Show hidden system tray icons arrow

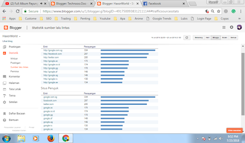pos(198,138)
